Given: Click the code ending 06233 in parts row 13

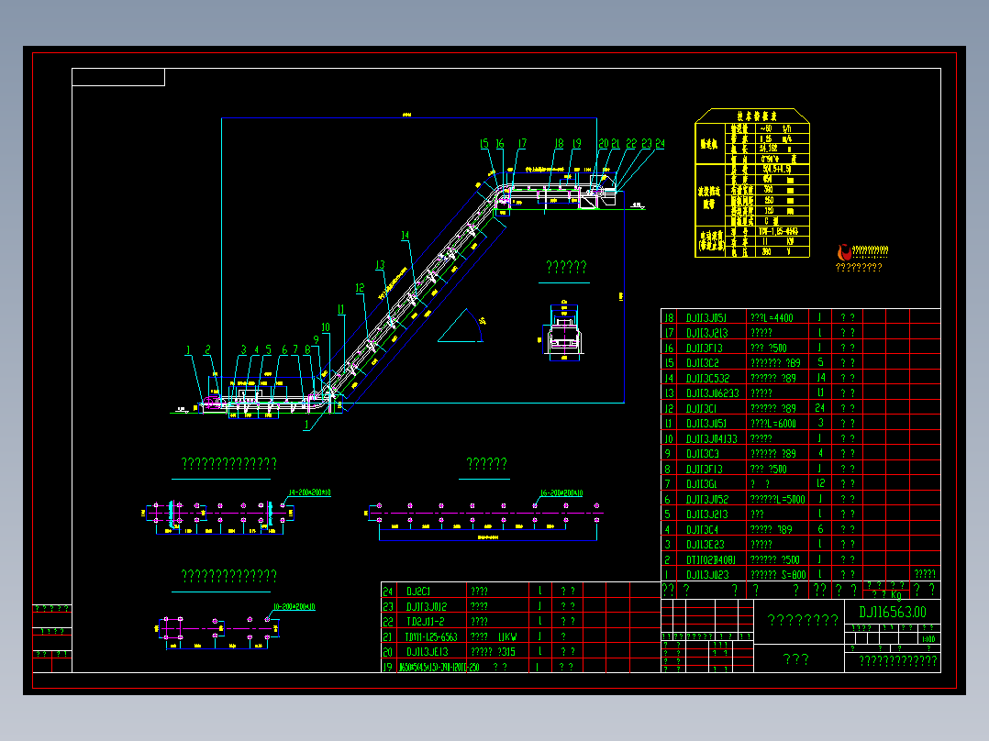Looking at the screenshot, I should tap(712, 393).
